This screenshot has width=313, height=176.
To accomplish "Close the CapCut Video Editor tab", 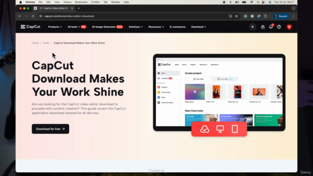I will point(72,8).
